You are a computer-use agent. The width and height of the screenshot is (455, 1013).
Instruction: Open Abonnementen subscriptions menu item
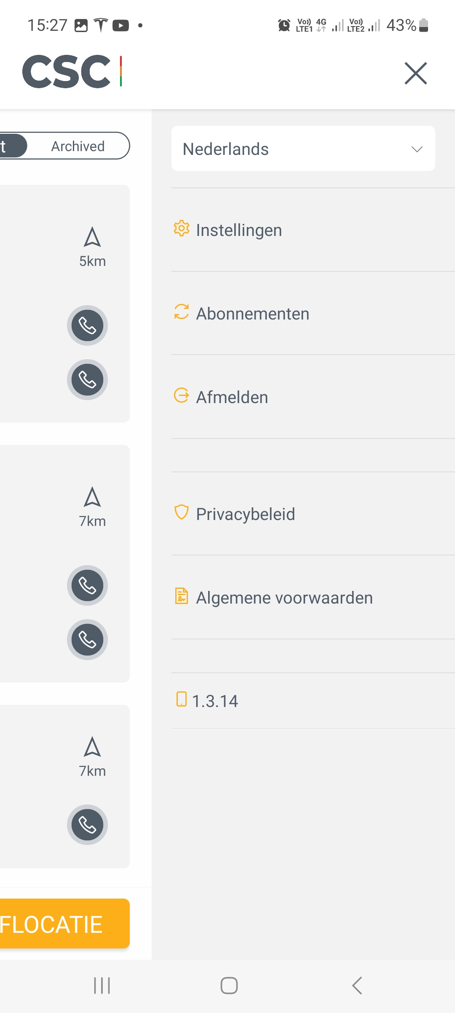313,313
